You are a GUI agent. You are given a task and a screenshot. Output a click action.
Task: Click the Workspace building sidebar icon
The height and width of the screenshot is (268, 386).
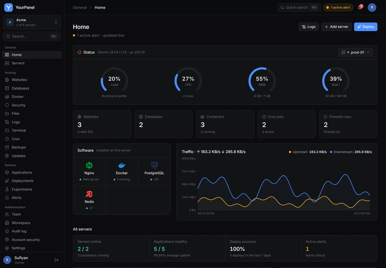coord(7,223)
